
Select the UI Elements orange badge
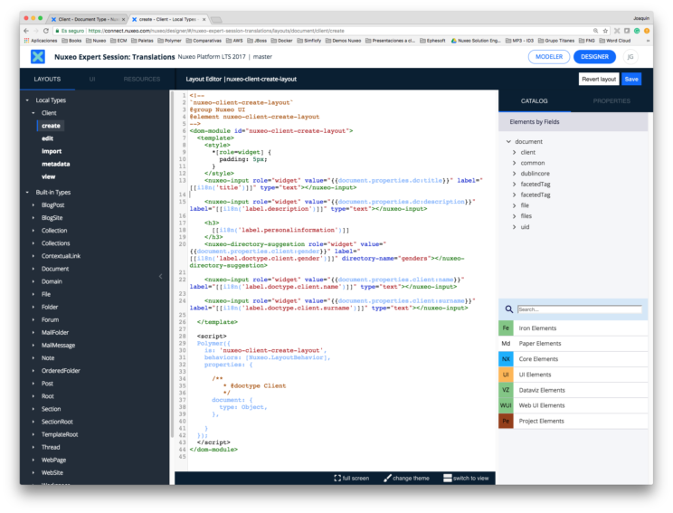506,375
